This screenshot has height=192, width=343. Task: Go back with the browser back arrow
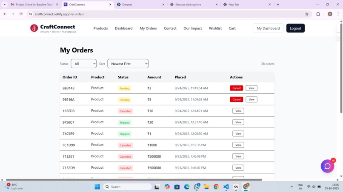(x=5, y=14)
